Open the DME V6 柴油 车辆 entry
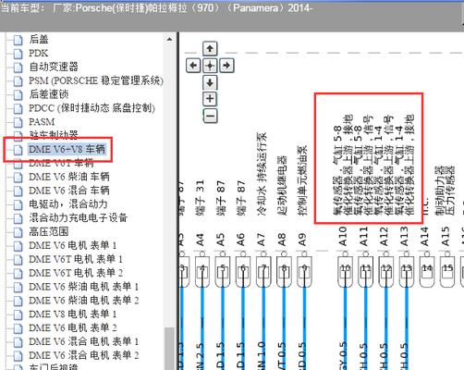Viewport: 464px width, 370px height. click(x=69, y=177)
